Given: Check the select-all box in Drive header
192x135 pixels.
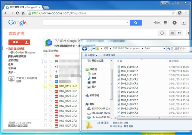Looking at the screenshot, I should click(x=45, y=56).
